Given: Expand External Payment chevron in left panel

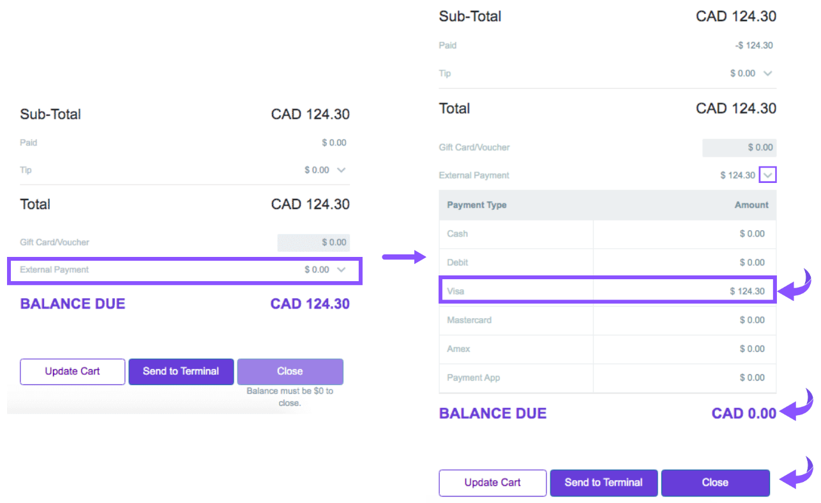Looking at the screenshot, I should [341, 270].
